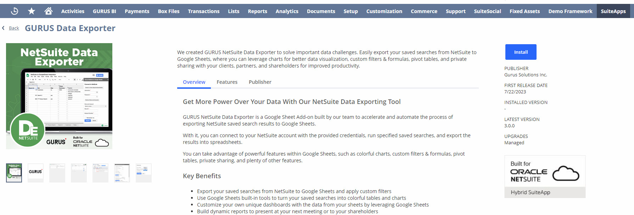This screenshot has height=215, width=634.
Task: Switch to the Publisher tab
Action: [x=260, y=82]
